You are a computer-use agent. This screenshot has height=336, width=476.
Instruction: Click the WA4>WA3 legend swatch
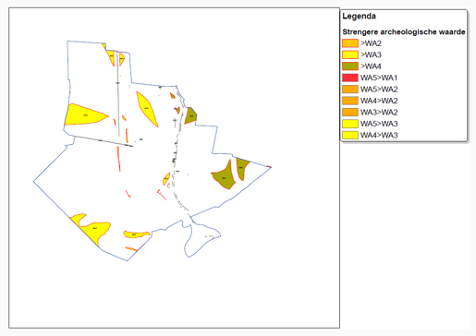(350, 135)
